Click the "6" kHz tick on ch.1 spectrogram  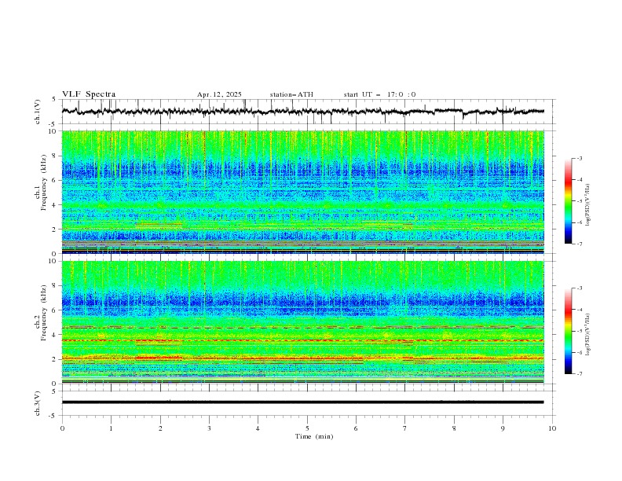[55, 180]
